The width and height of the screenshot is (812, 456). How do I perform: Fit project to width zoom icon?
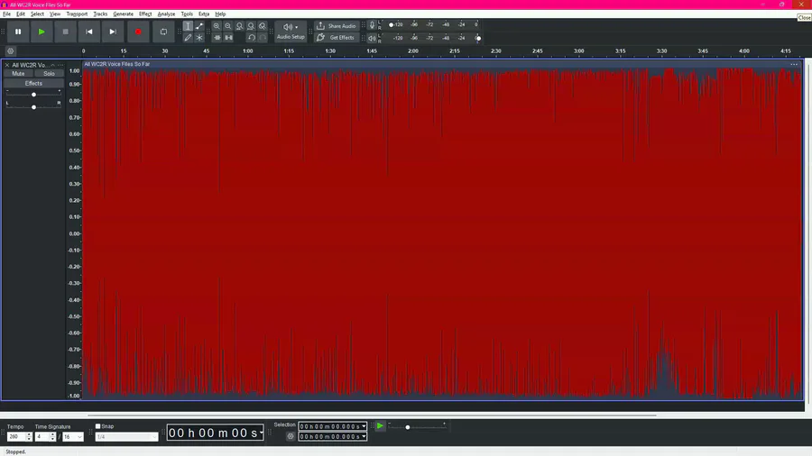point(251,26)
